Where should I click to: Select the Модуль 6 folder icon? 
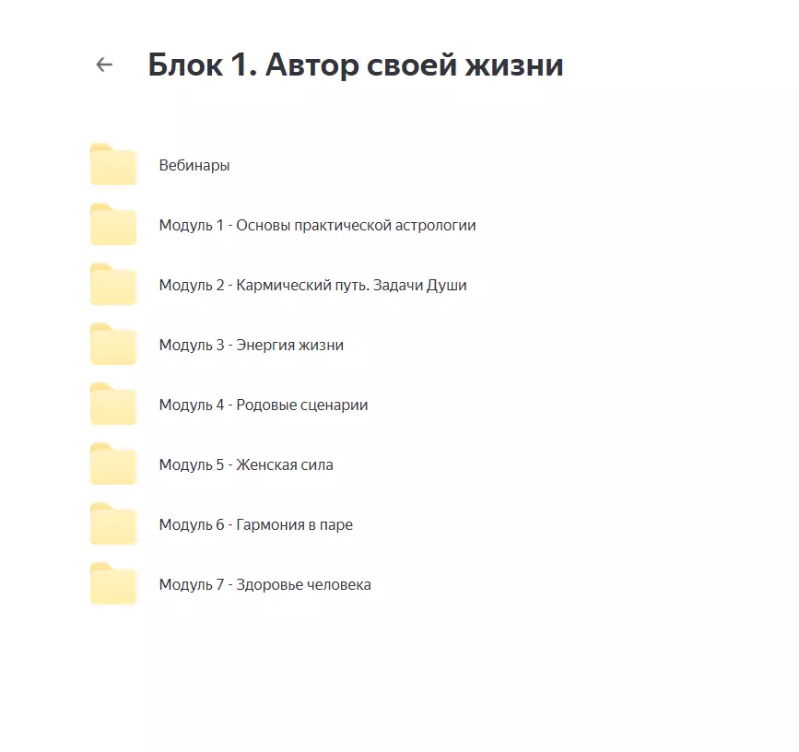(112, 524)
